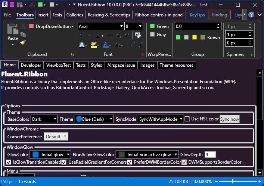Click the magenta square in the quick access toolbar
This screenshot has width=264, height=186.
tap(12, 4)
